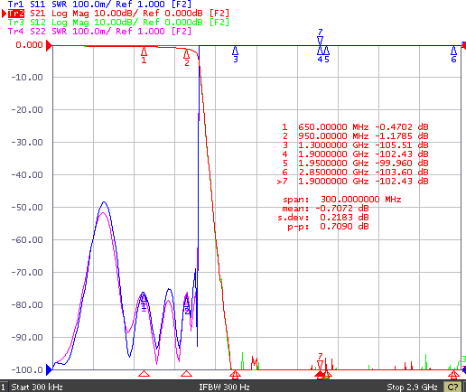Click mean -0.7072 dB statistic
The height and width of the screenshot is (392, 466).
click(325, 209)
